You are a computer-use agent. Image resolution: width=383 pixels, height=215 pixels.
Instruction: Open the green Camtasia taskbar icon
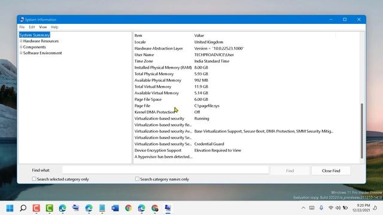pyautogui.click(x=49, y=208)
